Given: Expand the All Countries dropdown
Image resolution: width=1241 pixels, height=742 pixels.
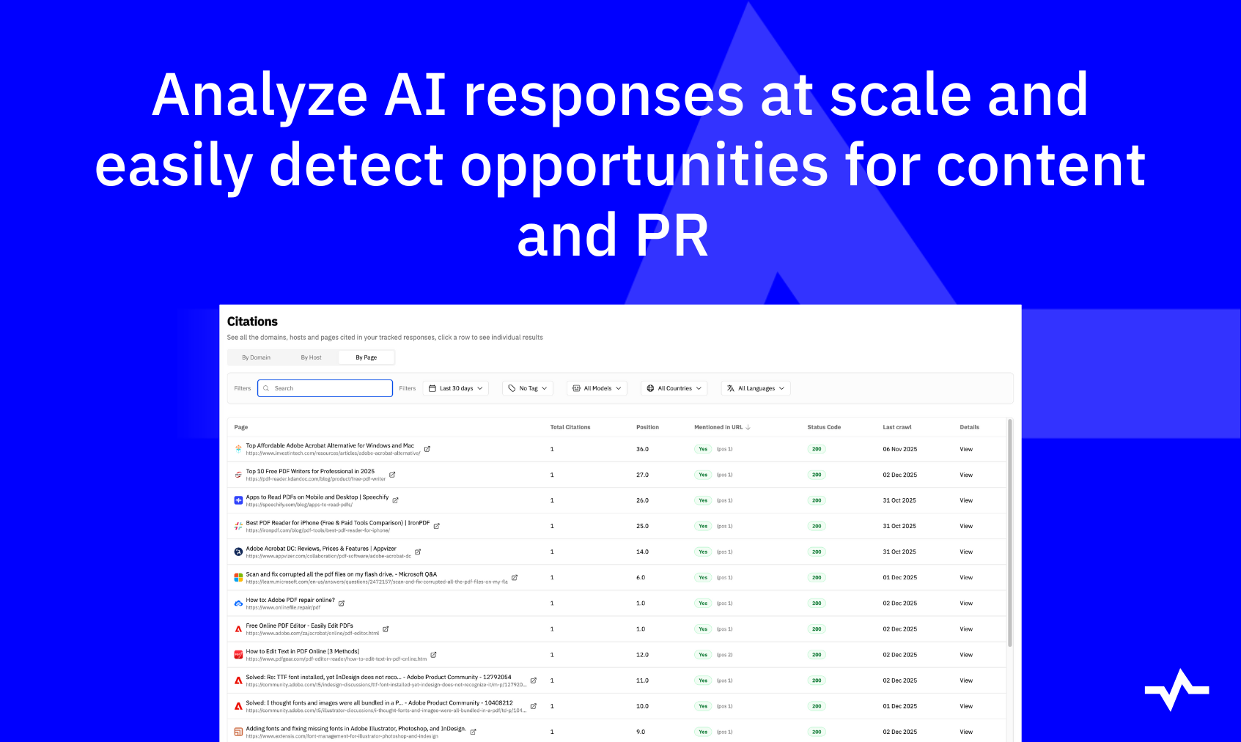Looking at the screenshot, I should pyautogui.click(x=674, y=388).
